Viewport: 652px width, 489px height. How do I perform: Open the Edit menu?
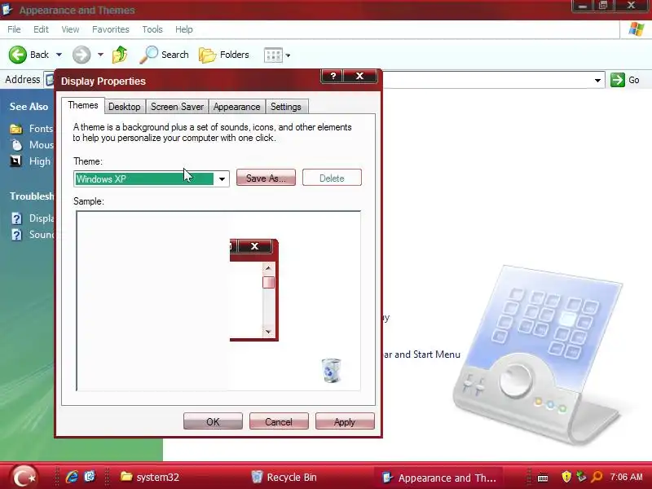pos(41,29)
